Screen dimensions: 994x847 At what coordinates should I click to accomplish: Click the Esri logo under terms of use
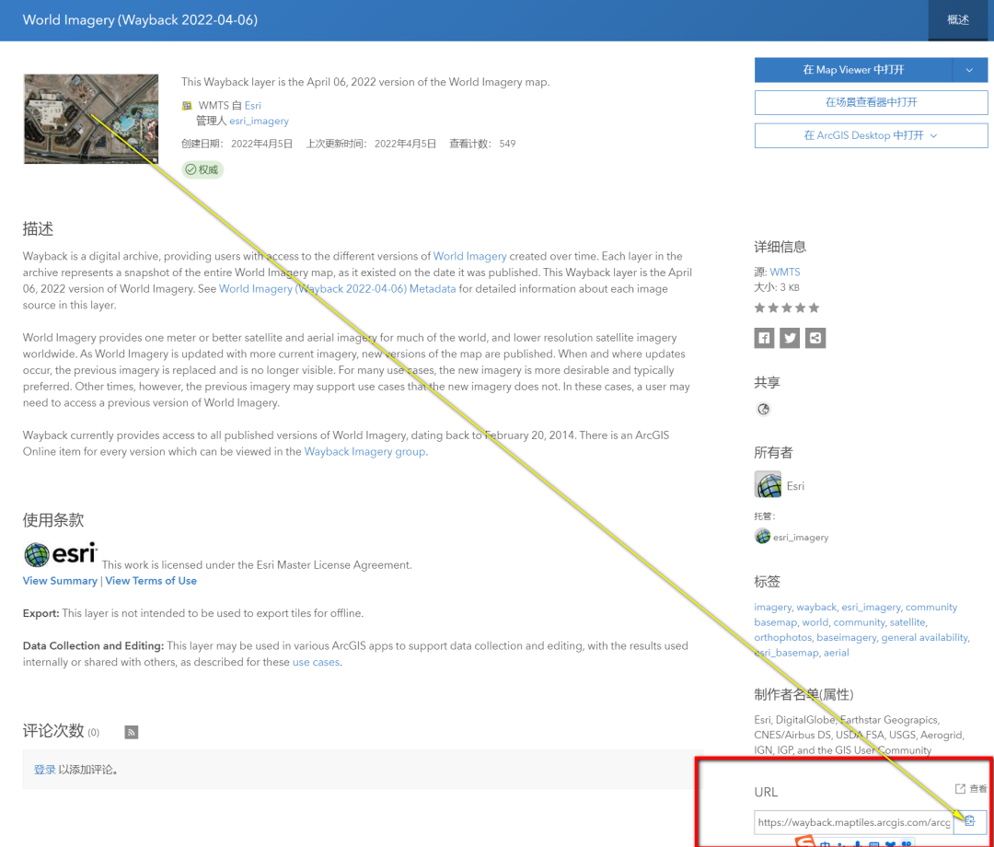point(60,554)
